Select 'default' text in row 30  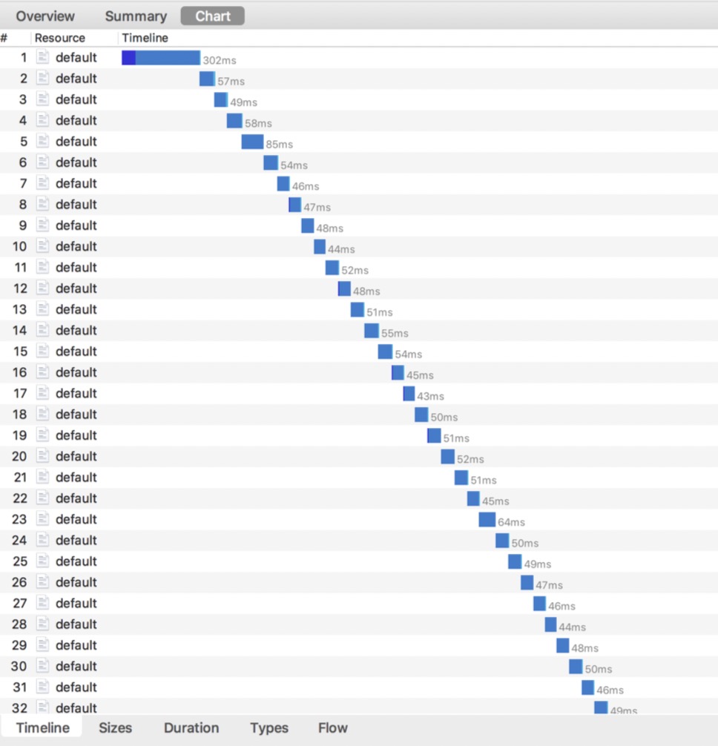[x=76, y=666]
